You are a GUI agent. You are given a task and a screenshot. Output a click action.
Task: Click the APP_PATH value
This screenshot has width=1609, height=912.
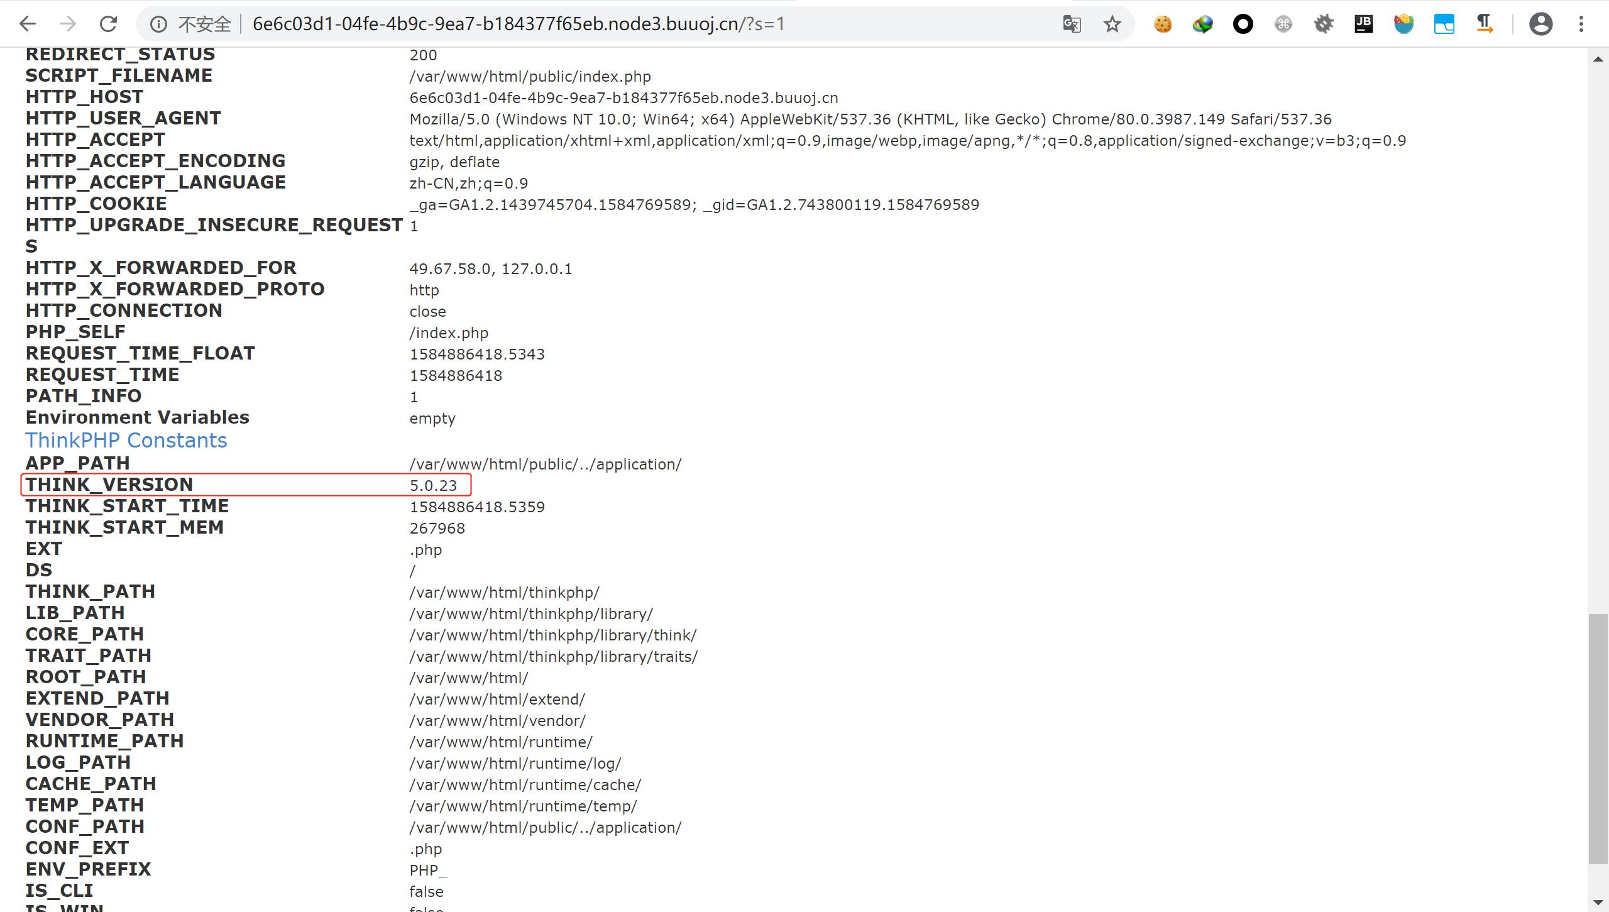546,464
